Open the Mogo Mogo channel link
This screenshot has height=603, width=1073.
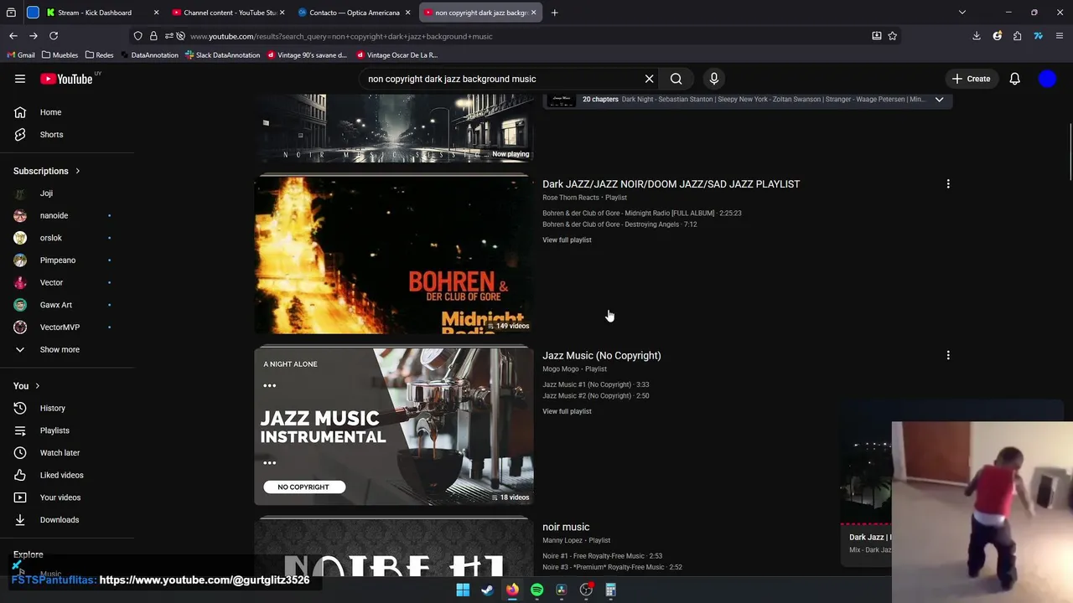561,369
